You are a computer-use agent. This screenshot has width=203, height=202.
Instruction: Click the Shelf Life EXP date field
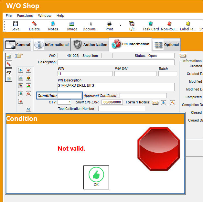pos(112,102)
